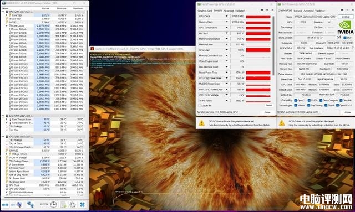
Task: Open GPU Load sensor dropdown arrow
Action: point(226,50)
